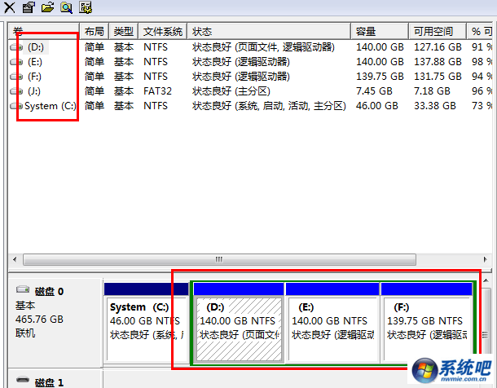The width and height of the screenshot is (497, 388).
Task: Click 状态良好 (页面文件, 逻辑驱动器) status cell
Action: pos(263,47)
